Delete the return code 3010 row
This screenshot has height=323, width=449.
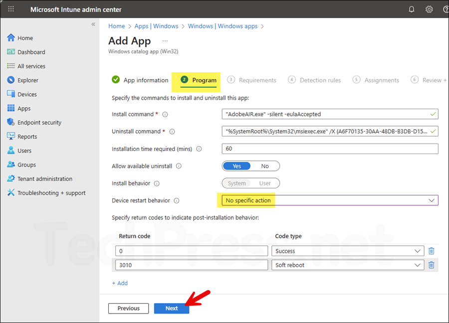pyautogui.click(x=431, y=265)
